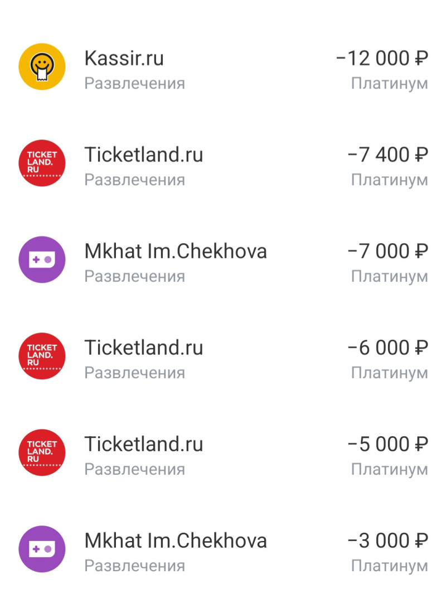Click the −6 000 ₽ amount
446x594 pixels.
387,347
